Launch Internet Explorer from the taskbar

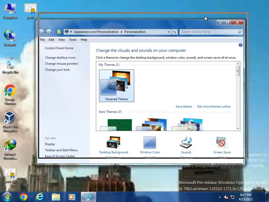click(39, 197)
